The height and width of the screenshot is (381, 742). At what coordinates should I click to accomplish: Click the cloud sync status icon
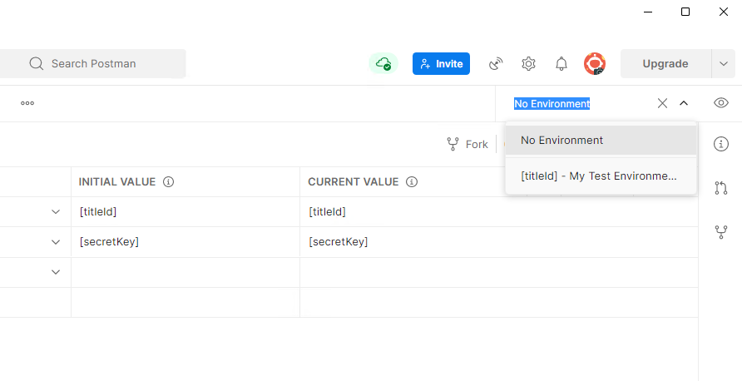tap(383, 63)
